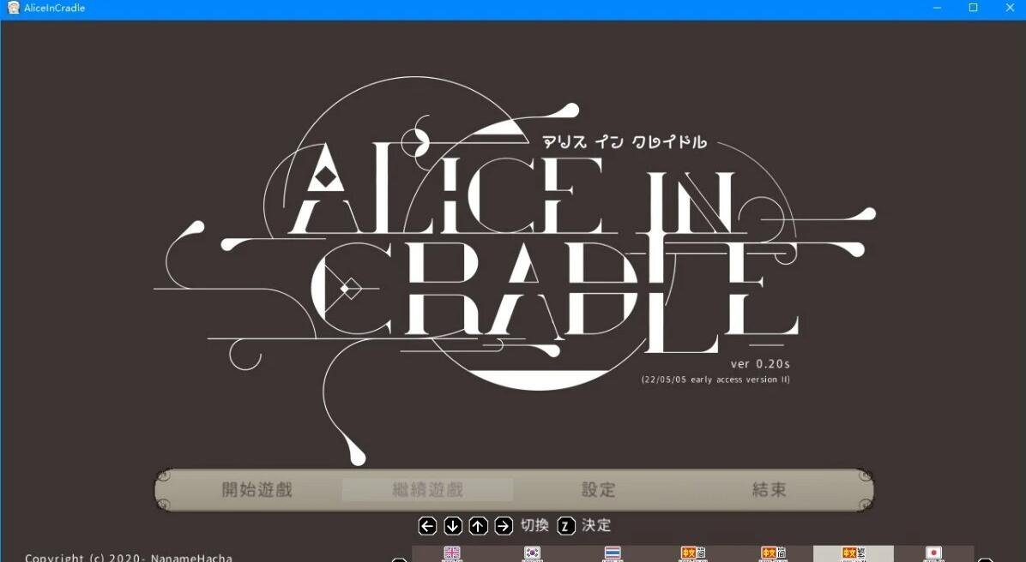Click the up arrow key hint icon

coord(479,525)
